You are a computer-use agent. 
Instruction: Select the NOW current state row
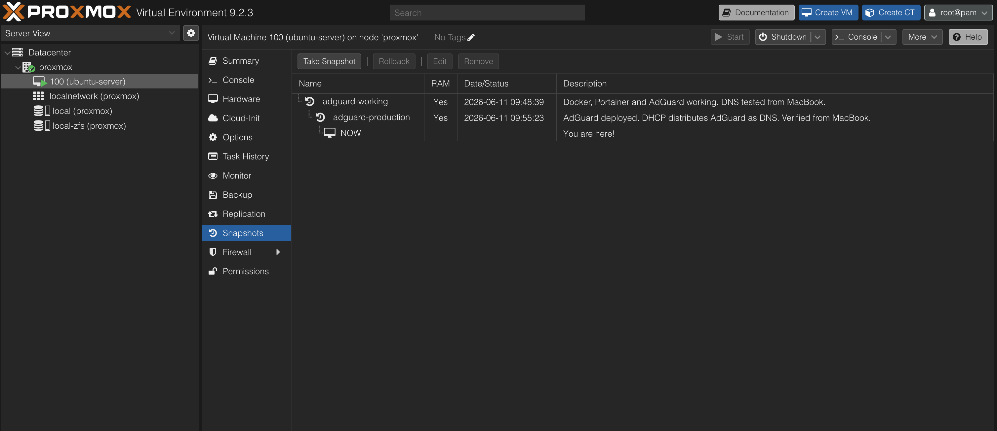(643, 133)
